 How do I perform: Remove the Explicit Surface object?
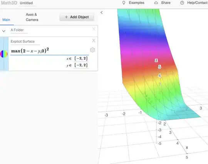point(94,41)
